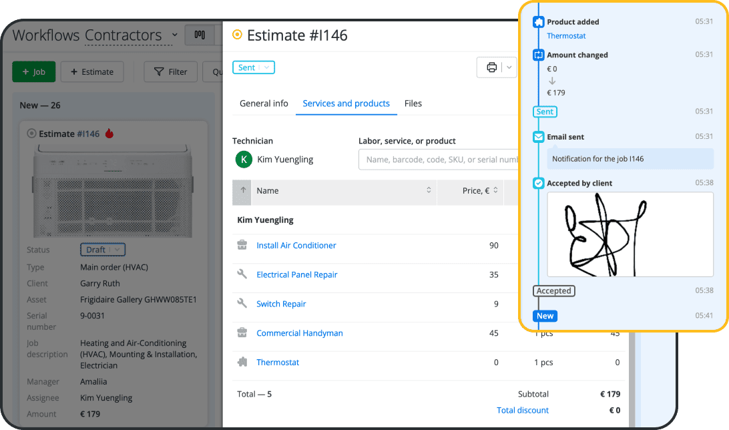This screenshot has height=430, width=729.
Task: Click the print icon button
Action: [491, 67]
